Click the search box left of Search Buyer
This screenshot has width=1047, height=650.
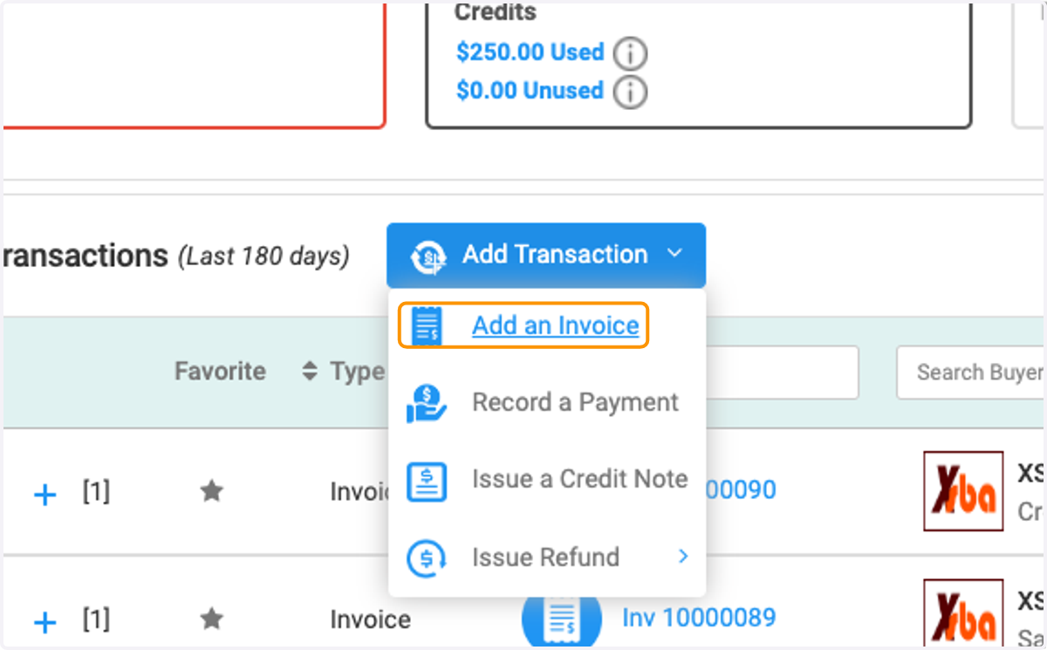[782, 373]
